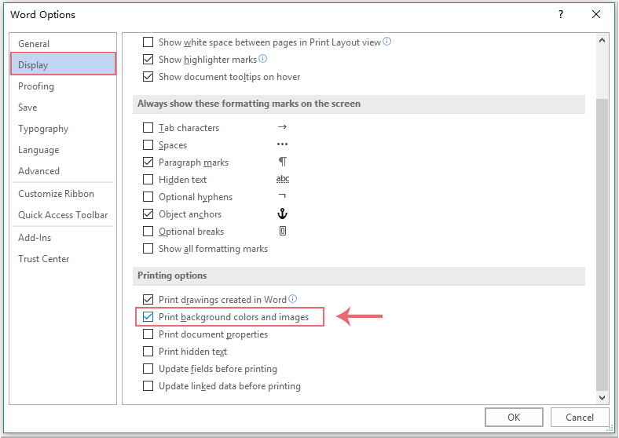Click info icon next to highlighter marks
This screenshot has width=619, height=438.
tap(263, 59)
